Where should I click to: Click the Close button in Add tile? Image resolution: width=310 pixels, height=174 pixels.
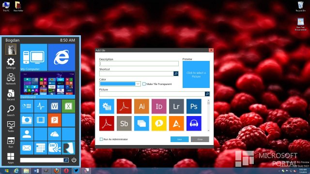click(x=200, y=139)
